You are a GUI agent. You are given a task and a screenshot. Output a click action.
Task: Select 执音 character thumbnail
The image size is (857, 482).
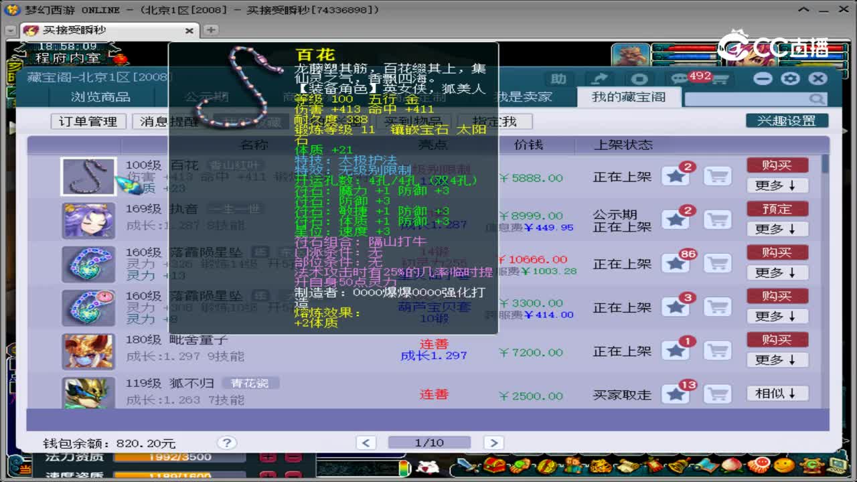(88, 221)
